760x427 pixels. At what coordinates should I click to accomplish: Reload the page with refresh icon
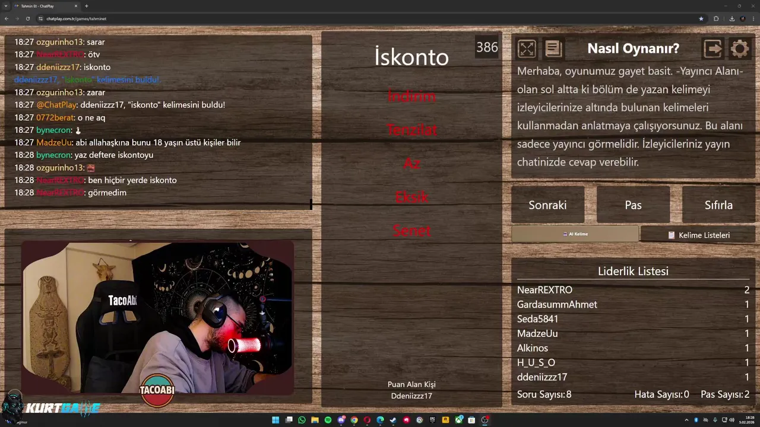tap(27, 18)
